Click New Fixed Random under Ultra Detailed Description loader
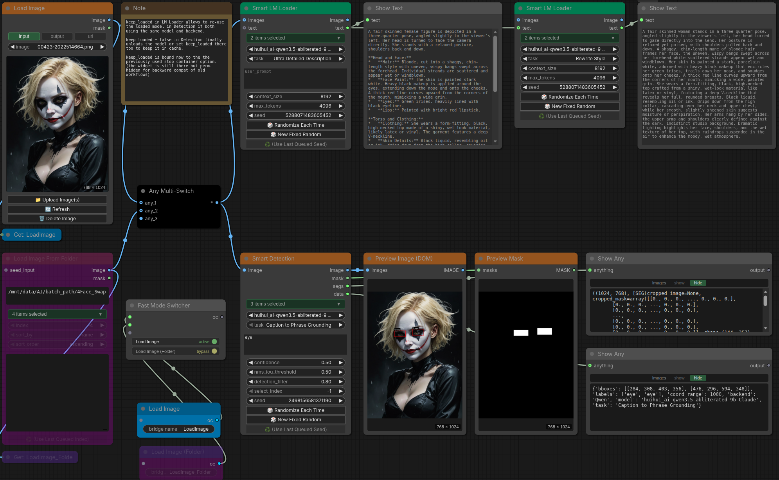This screenshot has height=480, width=779. 295,135
